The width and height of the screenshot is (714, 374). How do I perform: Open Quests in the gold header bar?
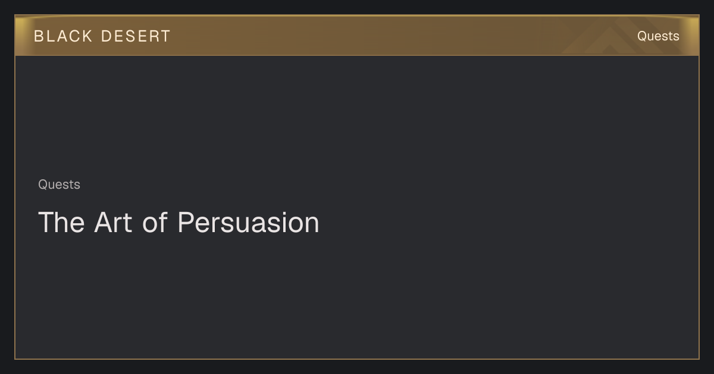pyautogui.click(x=658, y=36)
